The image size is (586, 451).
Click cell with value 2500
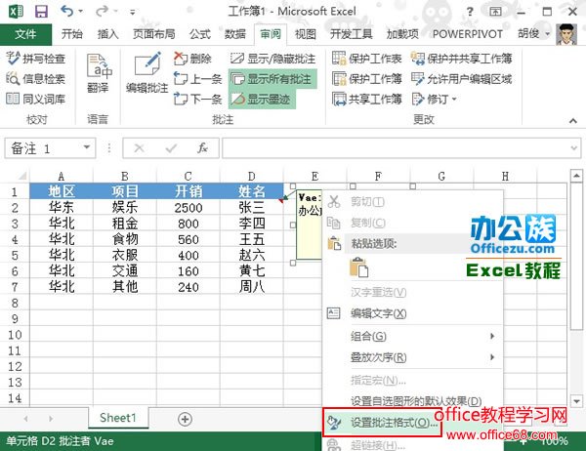[188, 207]
